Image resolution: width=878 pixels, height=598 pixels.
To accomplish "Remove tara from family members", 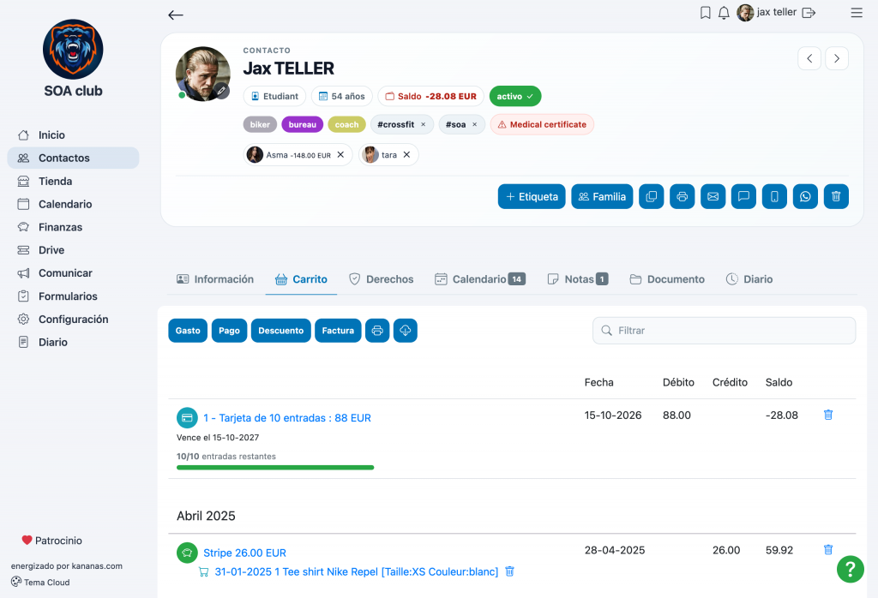I will point(407,155).
